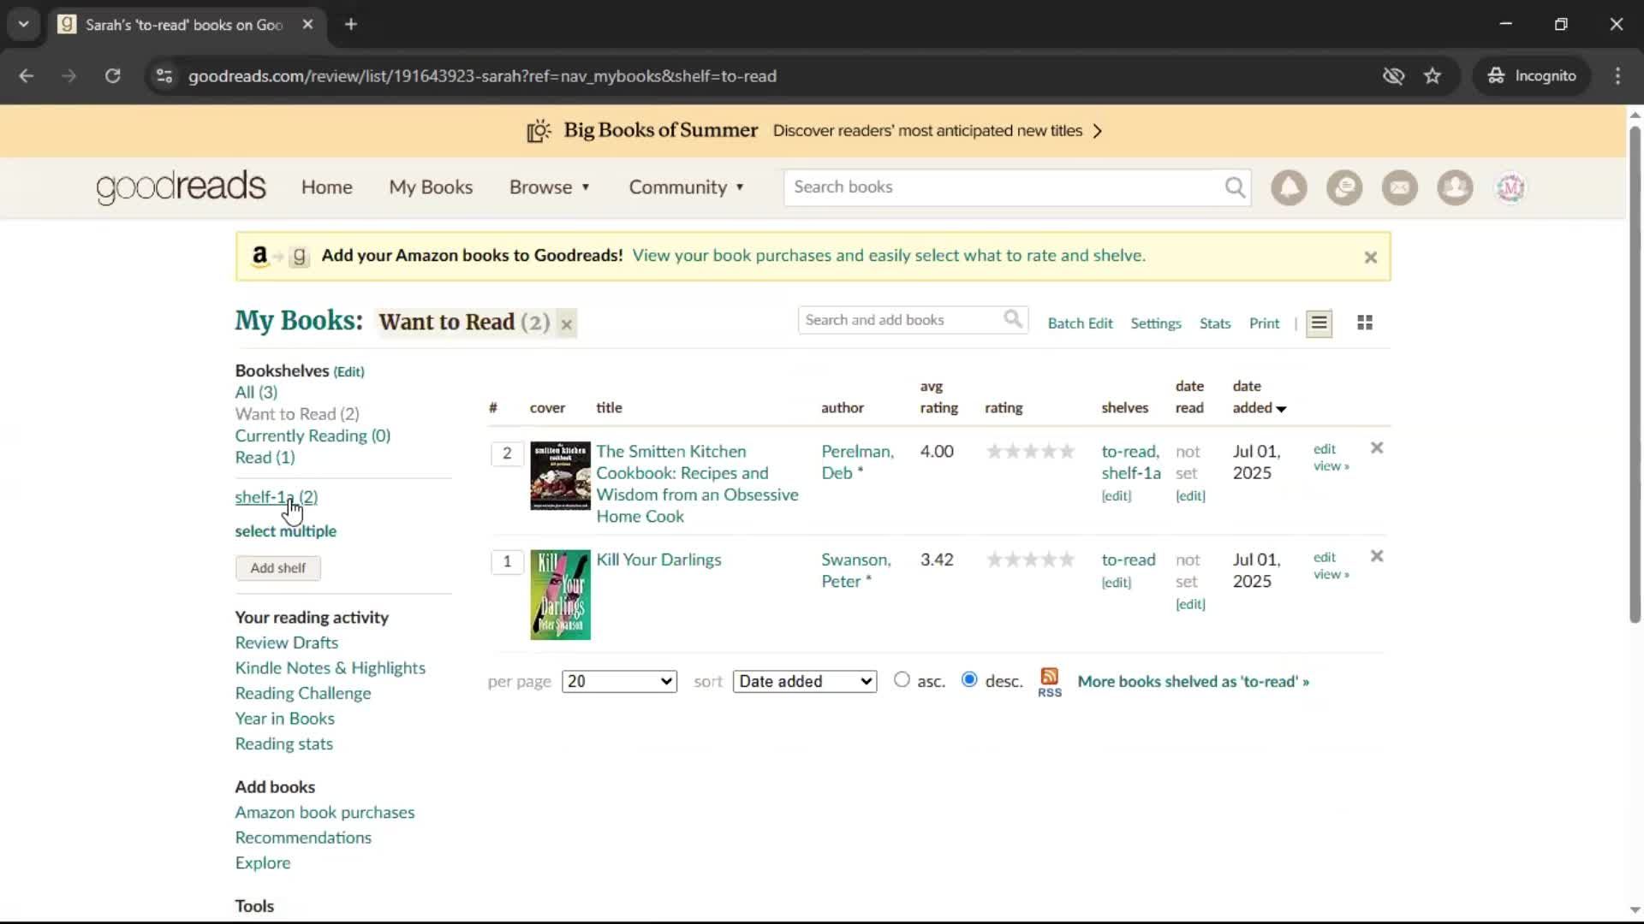Screen dimensions: 1644x924
Task: Open the friends icon in header
Action: (1455, 187)
